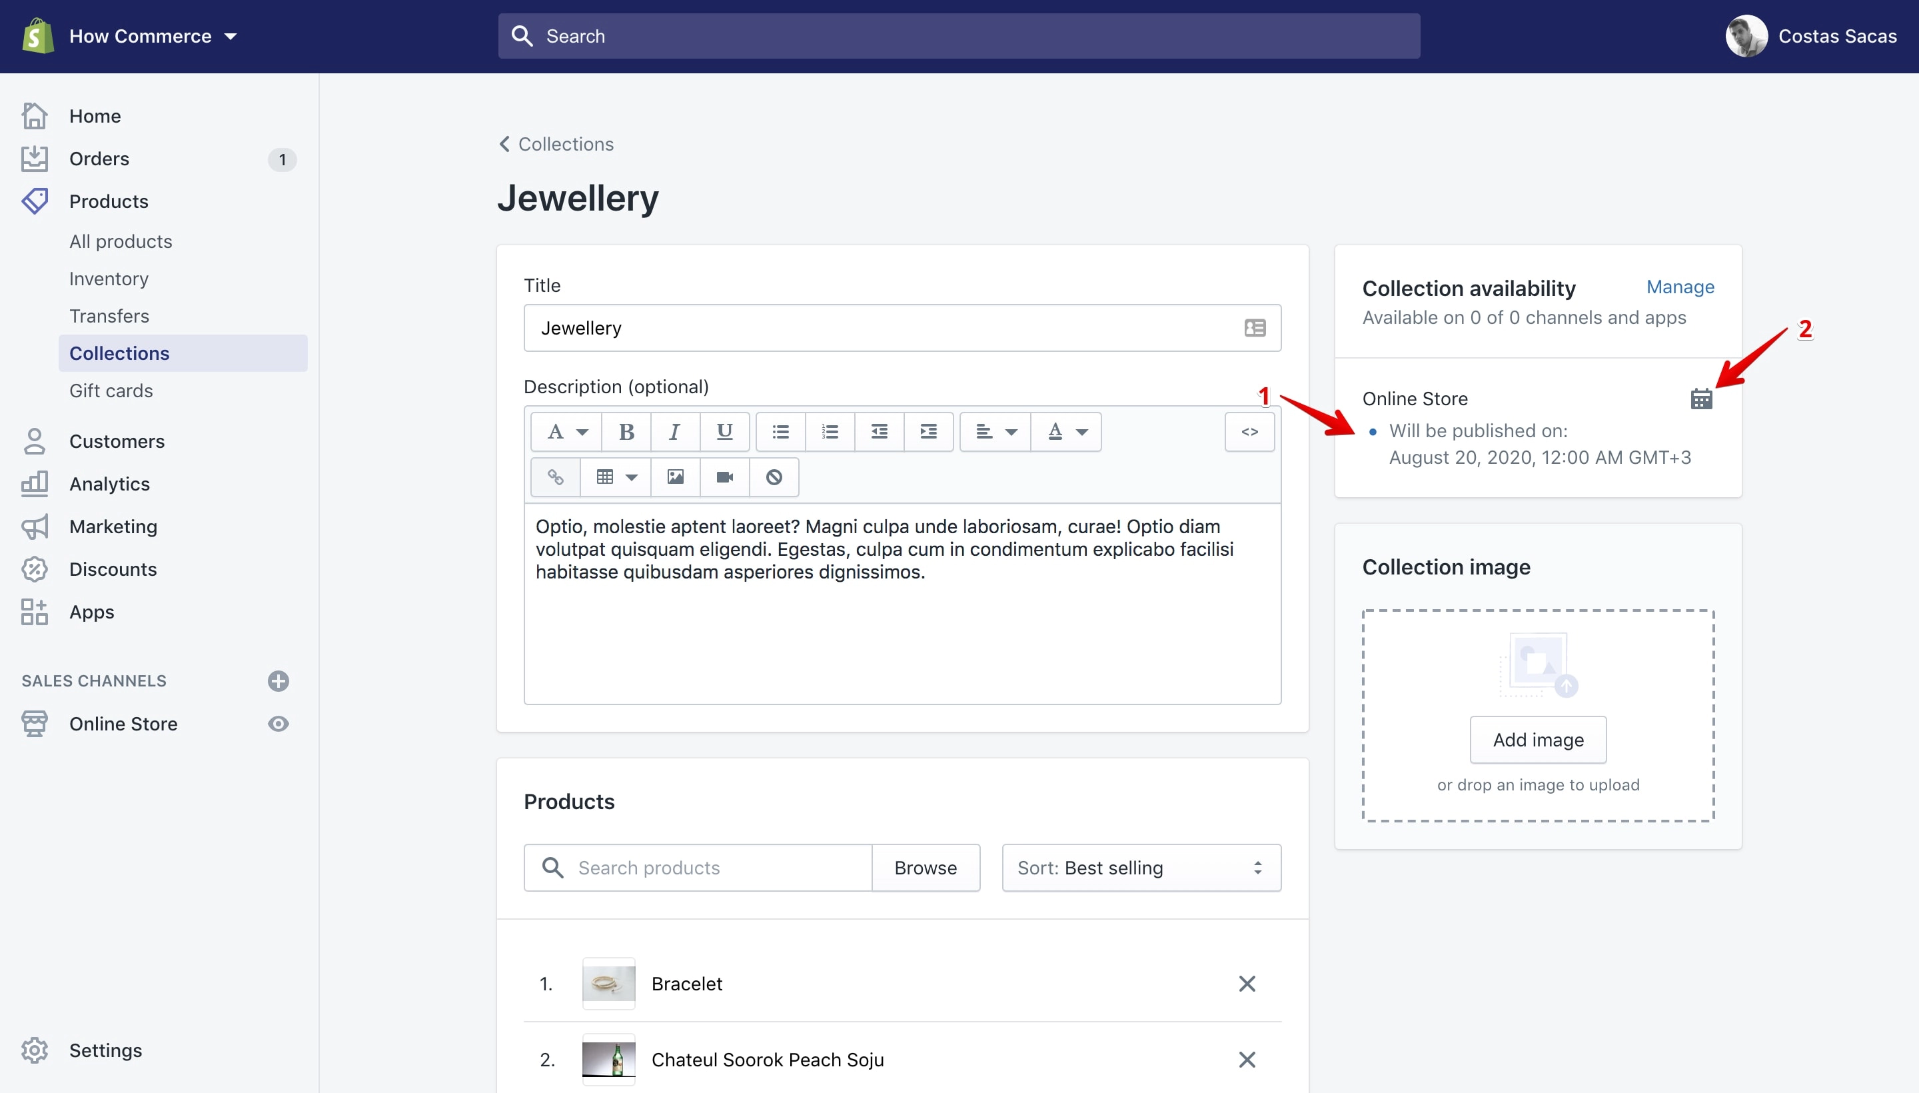Go to Analytics in the sidebar
Screen dimensions: 1919x1093
click(x=109, y=485)
